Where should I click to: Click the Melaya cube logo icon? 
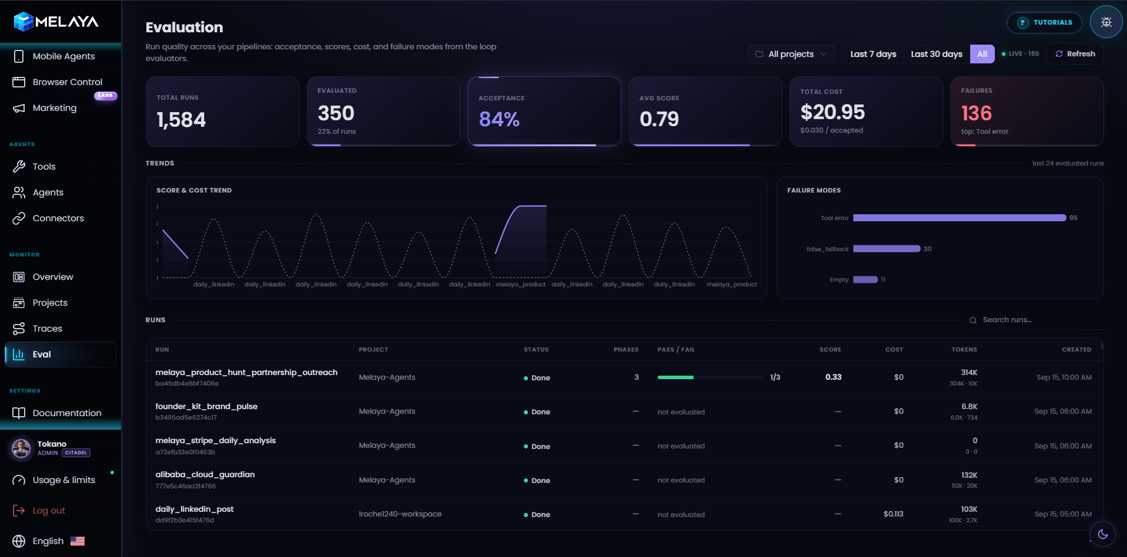(23, 22)
